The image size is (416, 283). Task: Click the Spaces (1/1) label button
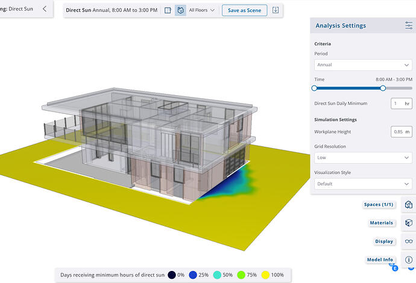[379, 205]
